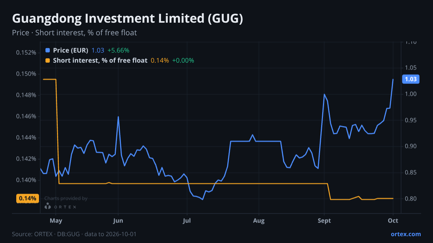Screen dimensions: 433x243
Task: Click the Sept x-axis label
Action: pyautogui.click(x=324, y=220)
